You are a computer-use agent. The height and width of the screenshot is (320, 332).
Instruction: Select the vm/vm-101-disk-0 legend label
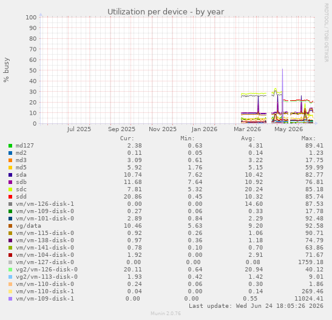(x=45, y=219)
